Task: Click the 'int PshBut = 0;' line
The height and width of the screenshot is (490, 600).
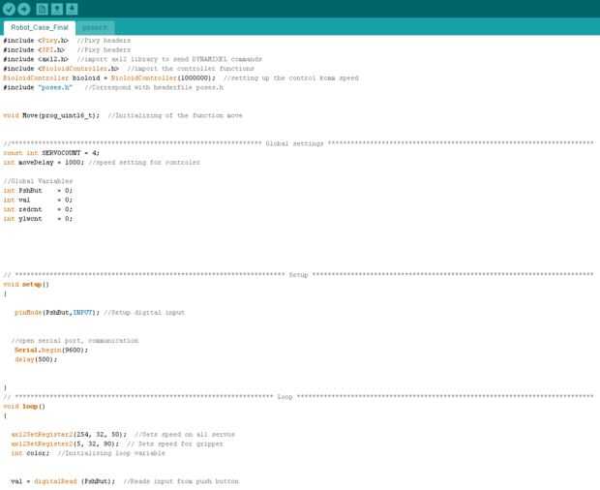Action: click(x=38, y=190)
